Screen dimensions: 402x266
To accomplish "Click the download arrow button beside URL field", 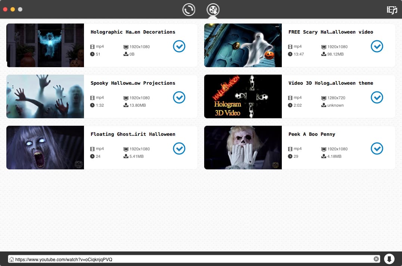I will coord(389,259).
